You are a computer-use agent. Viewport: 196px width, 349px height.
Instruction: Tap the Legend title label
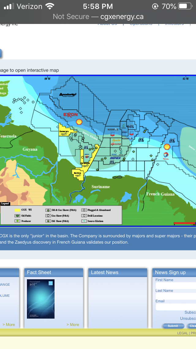[x=5, y=203]
